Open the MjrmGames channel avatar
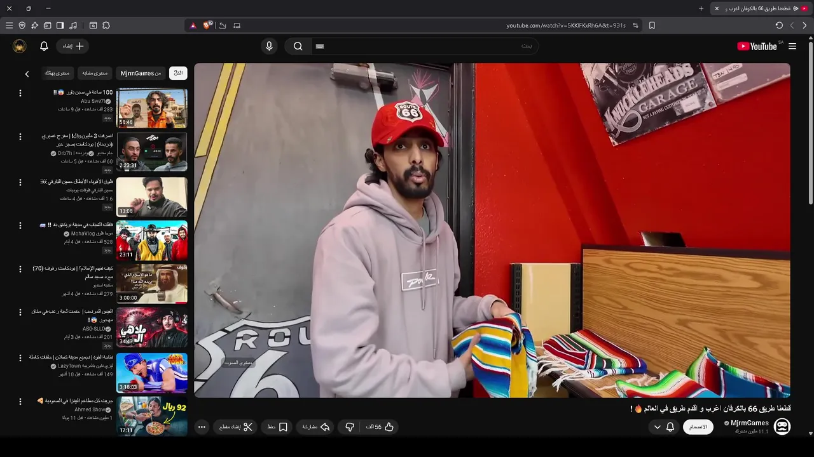The image size is (814, 457). coord(782,427)
